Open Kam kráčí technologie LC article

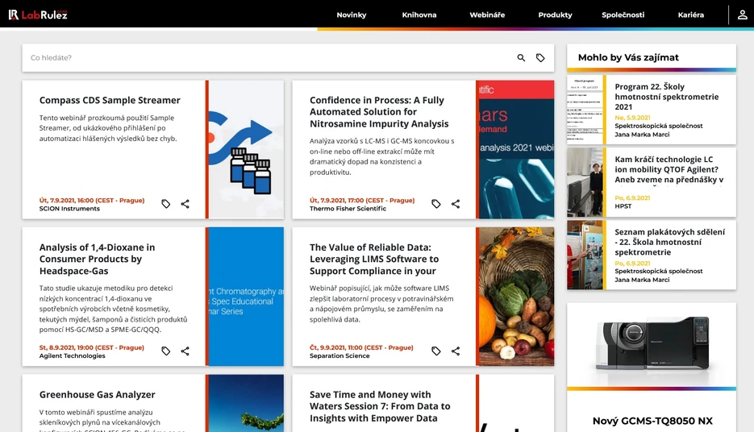click(669, 169)
